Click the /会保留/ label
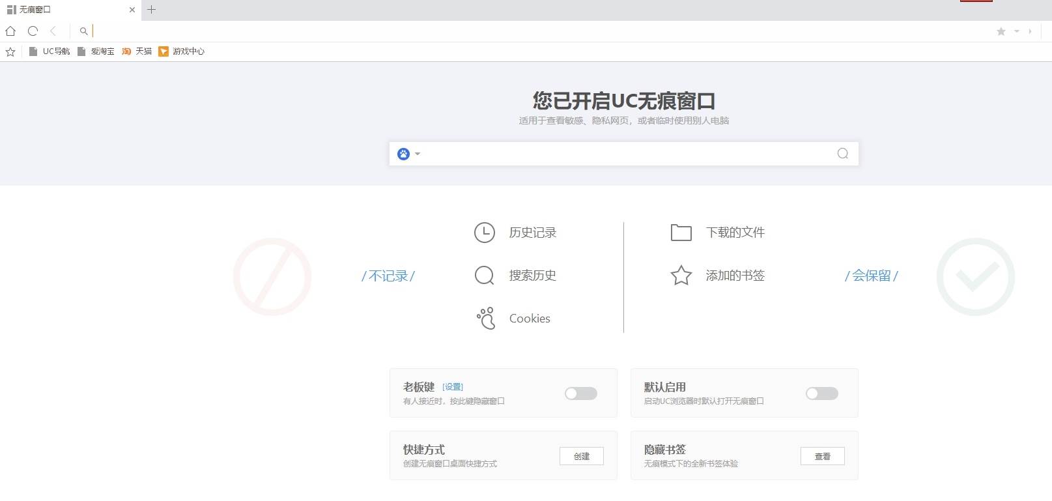This screenshot has width=1052, height=501. (x=872, y=276)
